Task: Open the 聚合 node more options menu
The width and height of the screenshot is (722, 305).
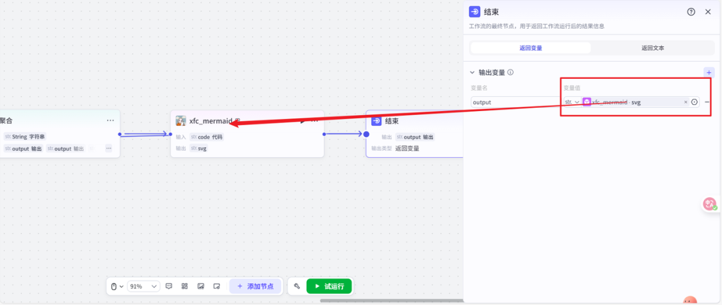Action: click(x=110, y=120)
